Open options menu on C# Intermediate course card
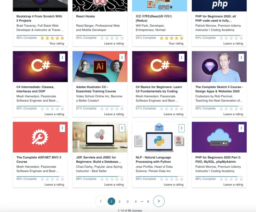Screen dimensions: 256x212 [x=62, y=58]
